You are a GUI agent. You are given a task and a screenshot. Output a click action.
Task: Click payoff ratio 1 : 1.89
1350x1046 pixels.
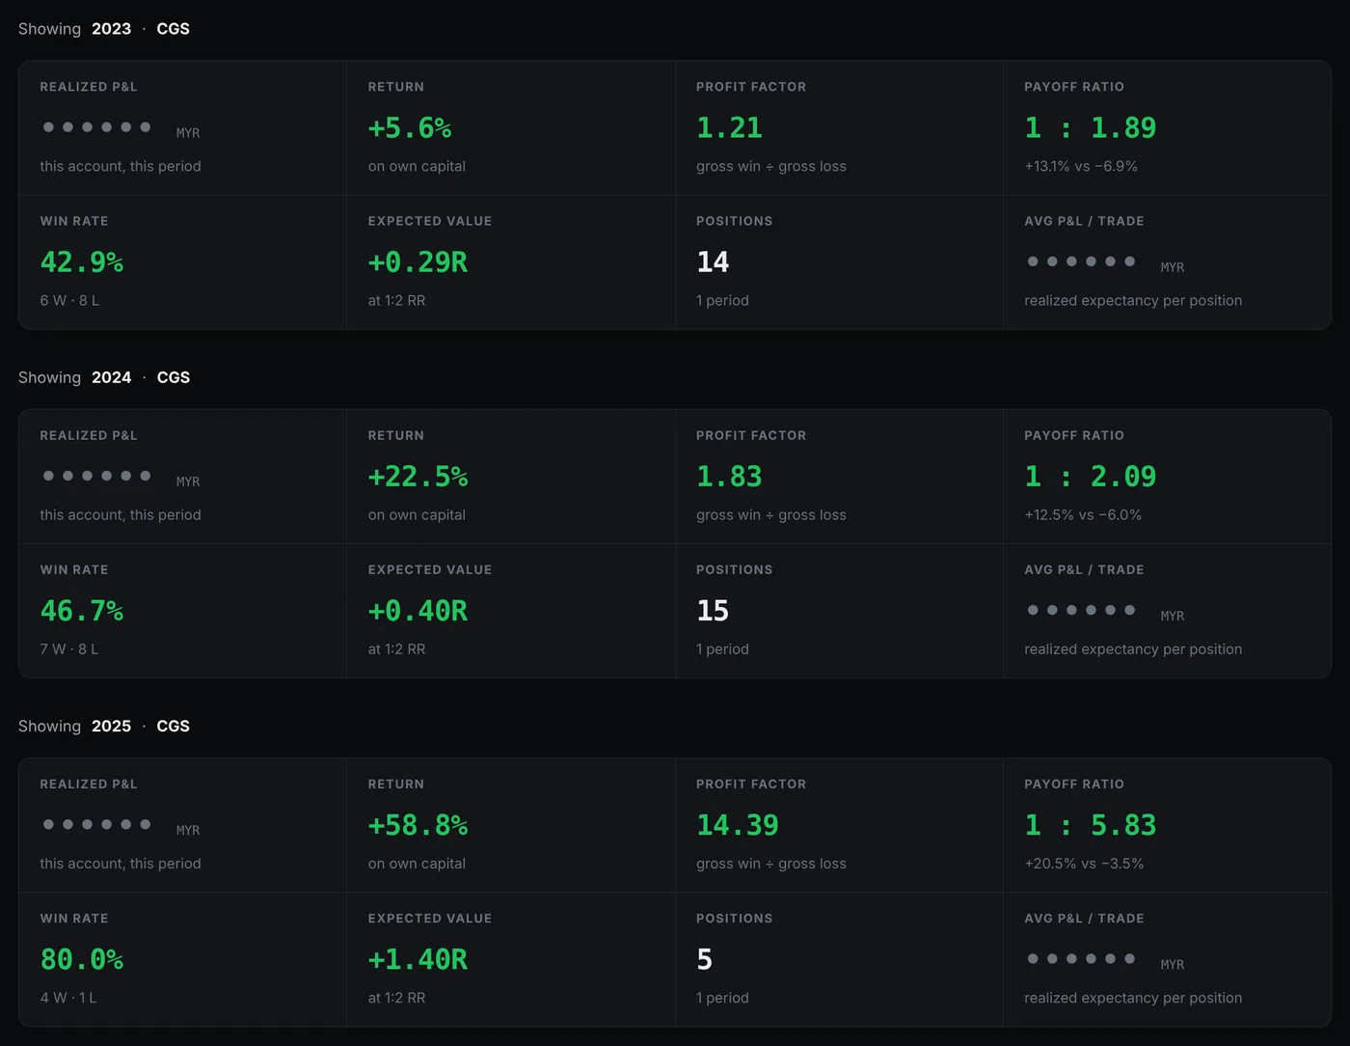[x=1091, y=127]
